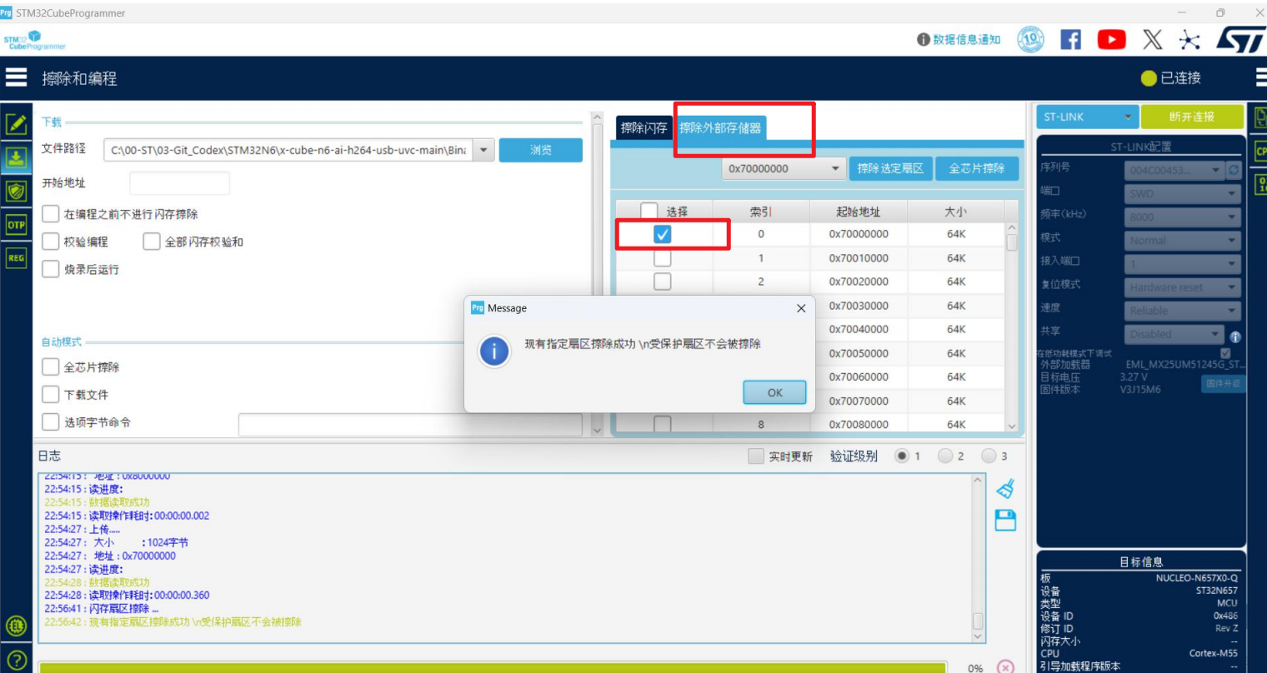
Task: Click the info icon beside 共享 dropdown
Action: [x=1235, y=337]
